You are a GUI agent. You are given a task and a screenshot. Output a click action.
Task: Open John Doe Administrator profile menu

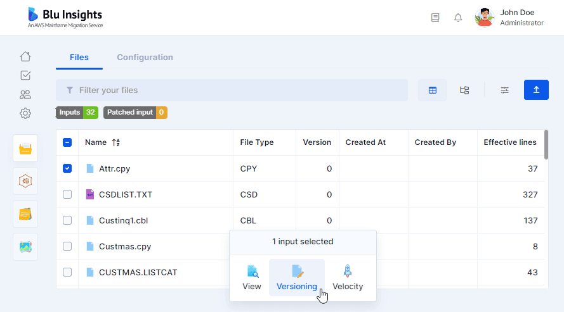(x=509, y=18)
